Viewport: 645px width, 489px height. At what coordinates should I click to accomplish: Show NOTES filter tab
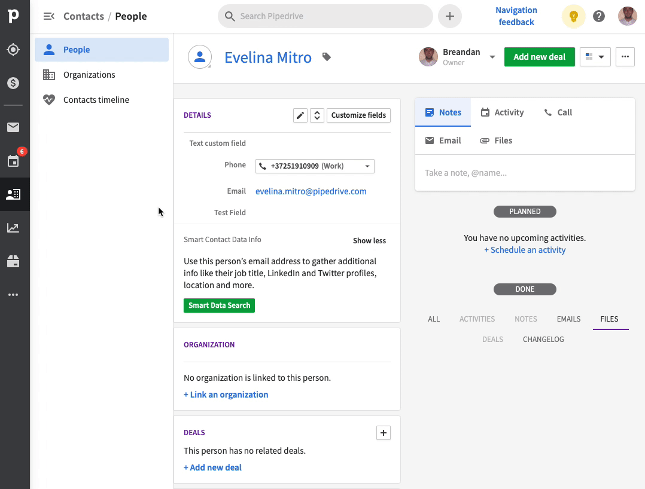coord(526,319)
